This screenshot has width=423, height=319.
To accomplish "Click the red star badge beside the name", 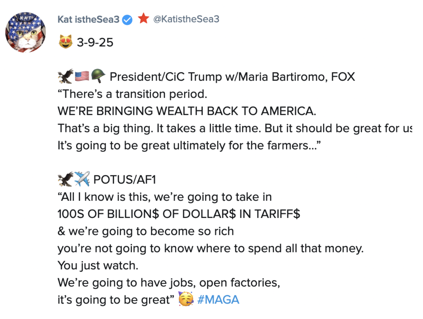I will coord(143,19).
